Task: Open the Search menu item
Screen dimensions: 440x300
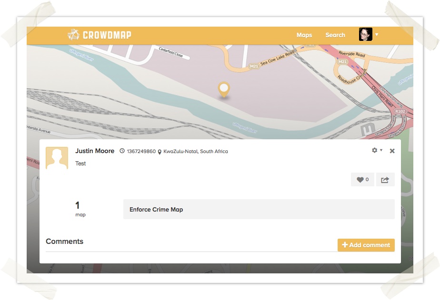Action: click(335, 35)
